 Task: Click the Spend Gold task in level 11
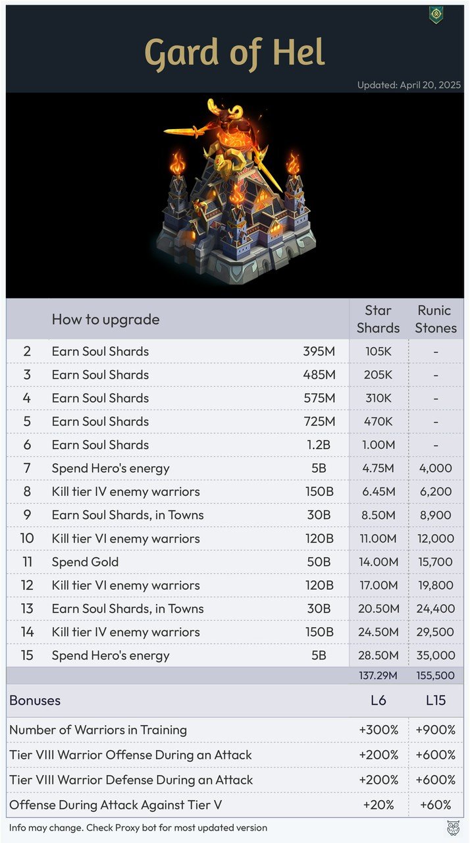pos(86,562)
